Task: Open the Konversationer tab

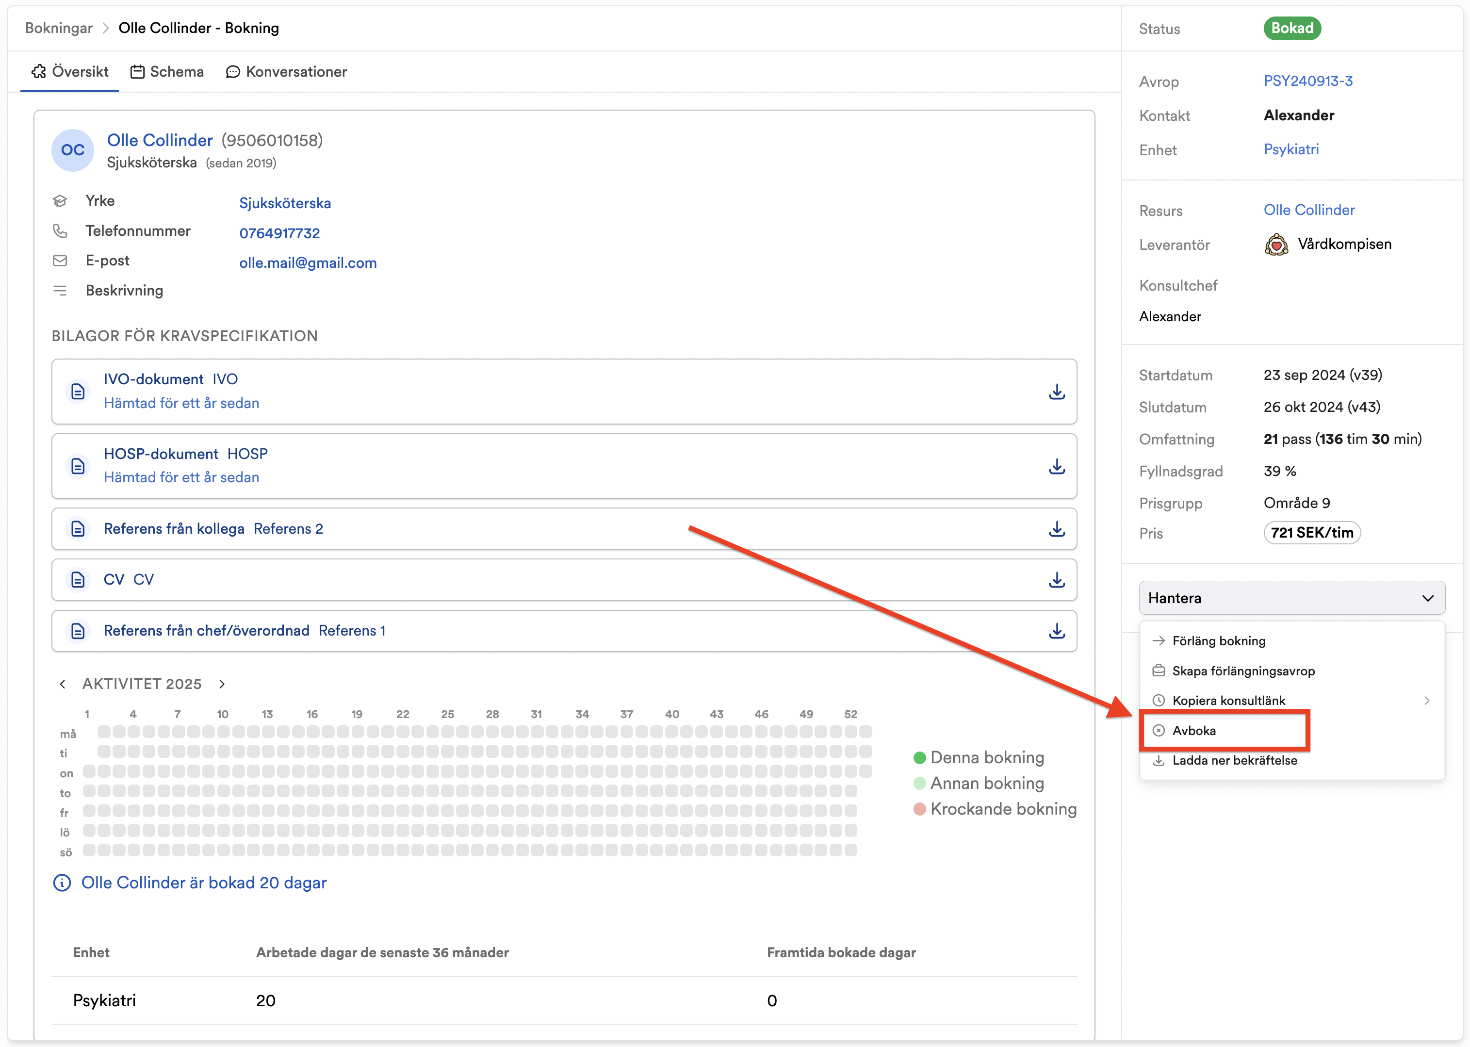Action: click(286, 71)
